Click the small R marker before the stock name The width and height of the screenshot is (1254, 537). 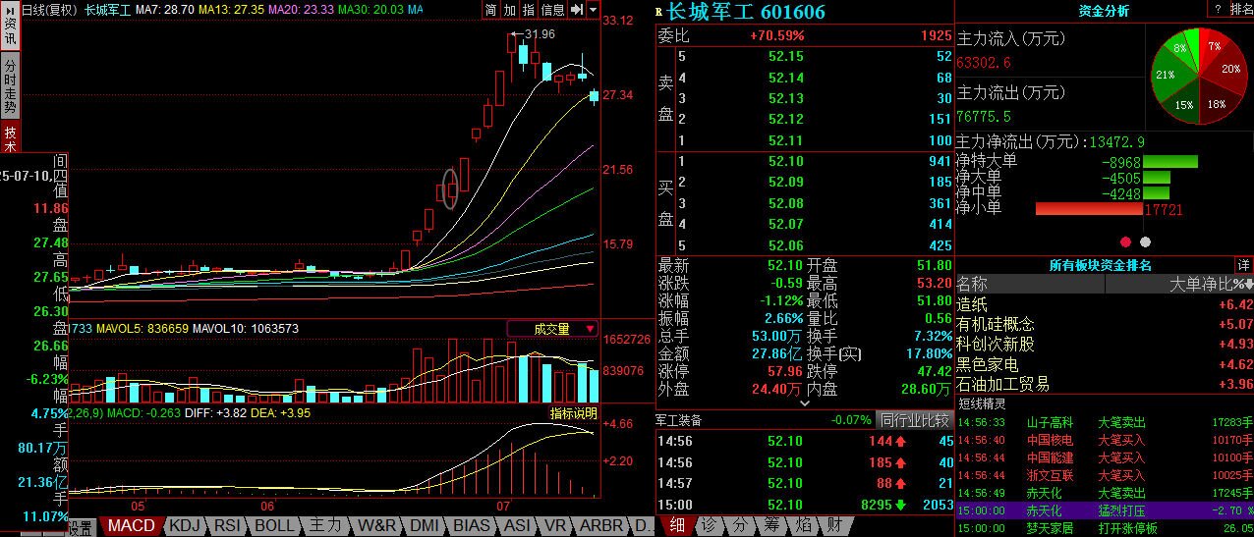click(x=658, y=13)
